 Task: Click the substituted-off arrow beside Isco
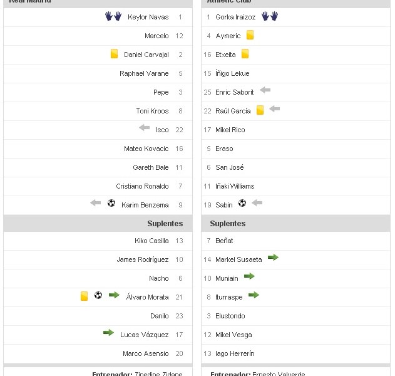[145, 128]
